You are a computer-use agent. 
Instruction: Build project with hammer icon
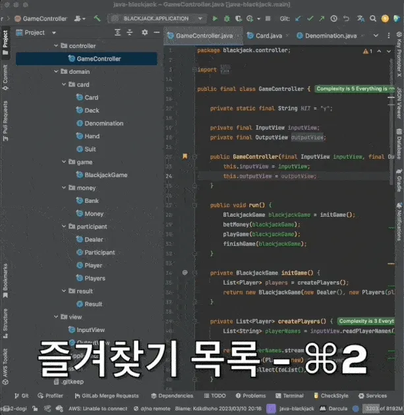(x=97, y=18)
